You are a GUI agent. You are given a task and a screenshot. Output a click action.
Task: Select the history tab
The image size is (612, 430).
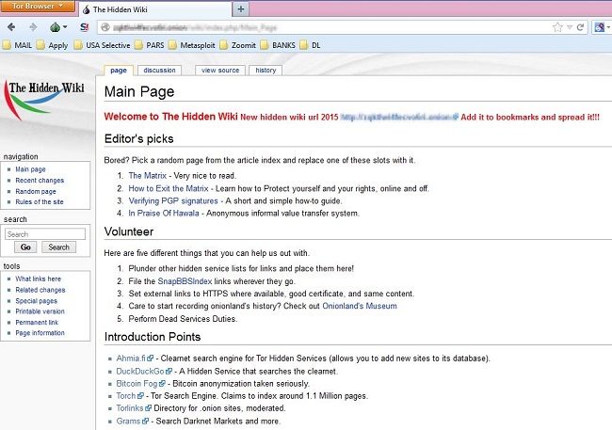tap(266, 71)
